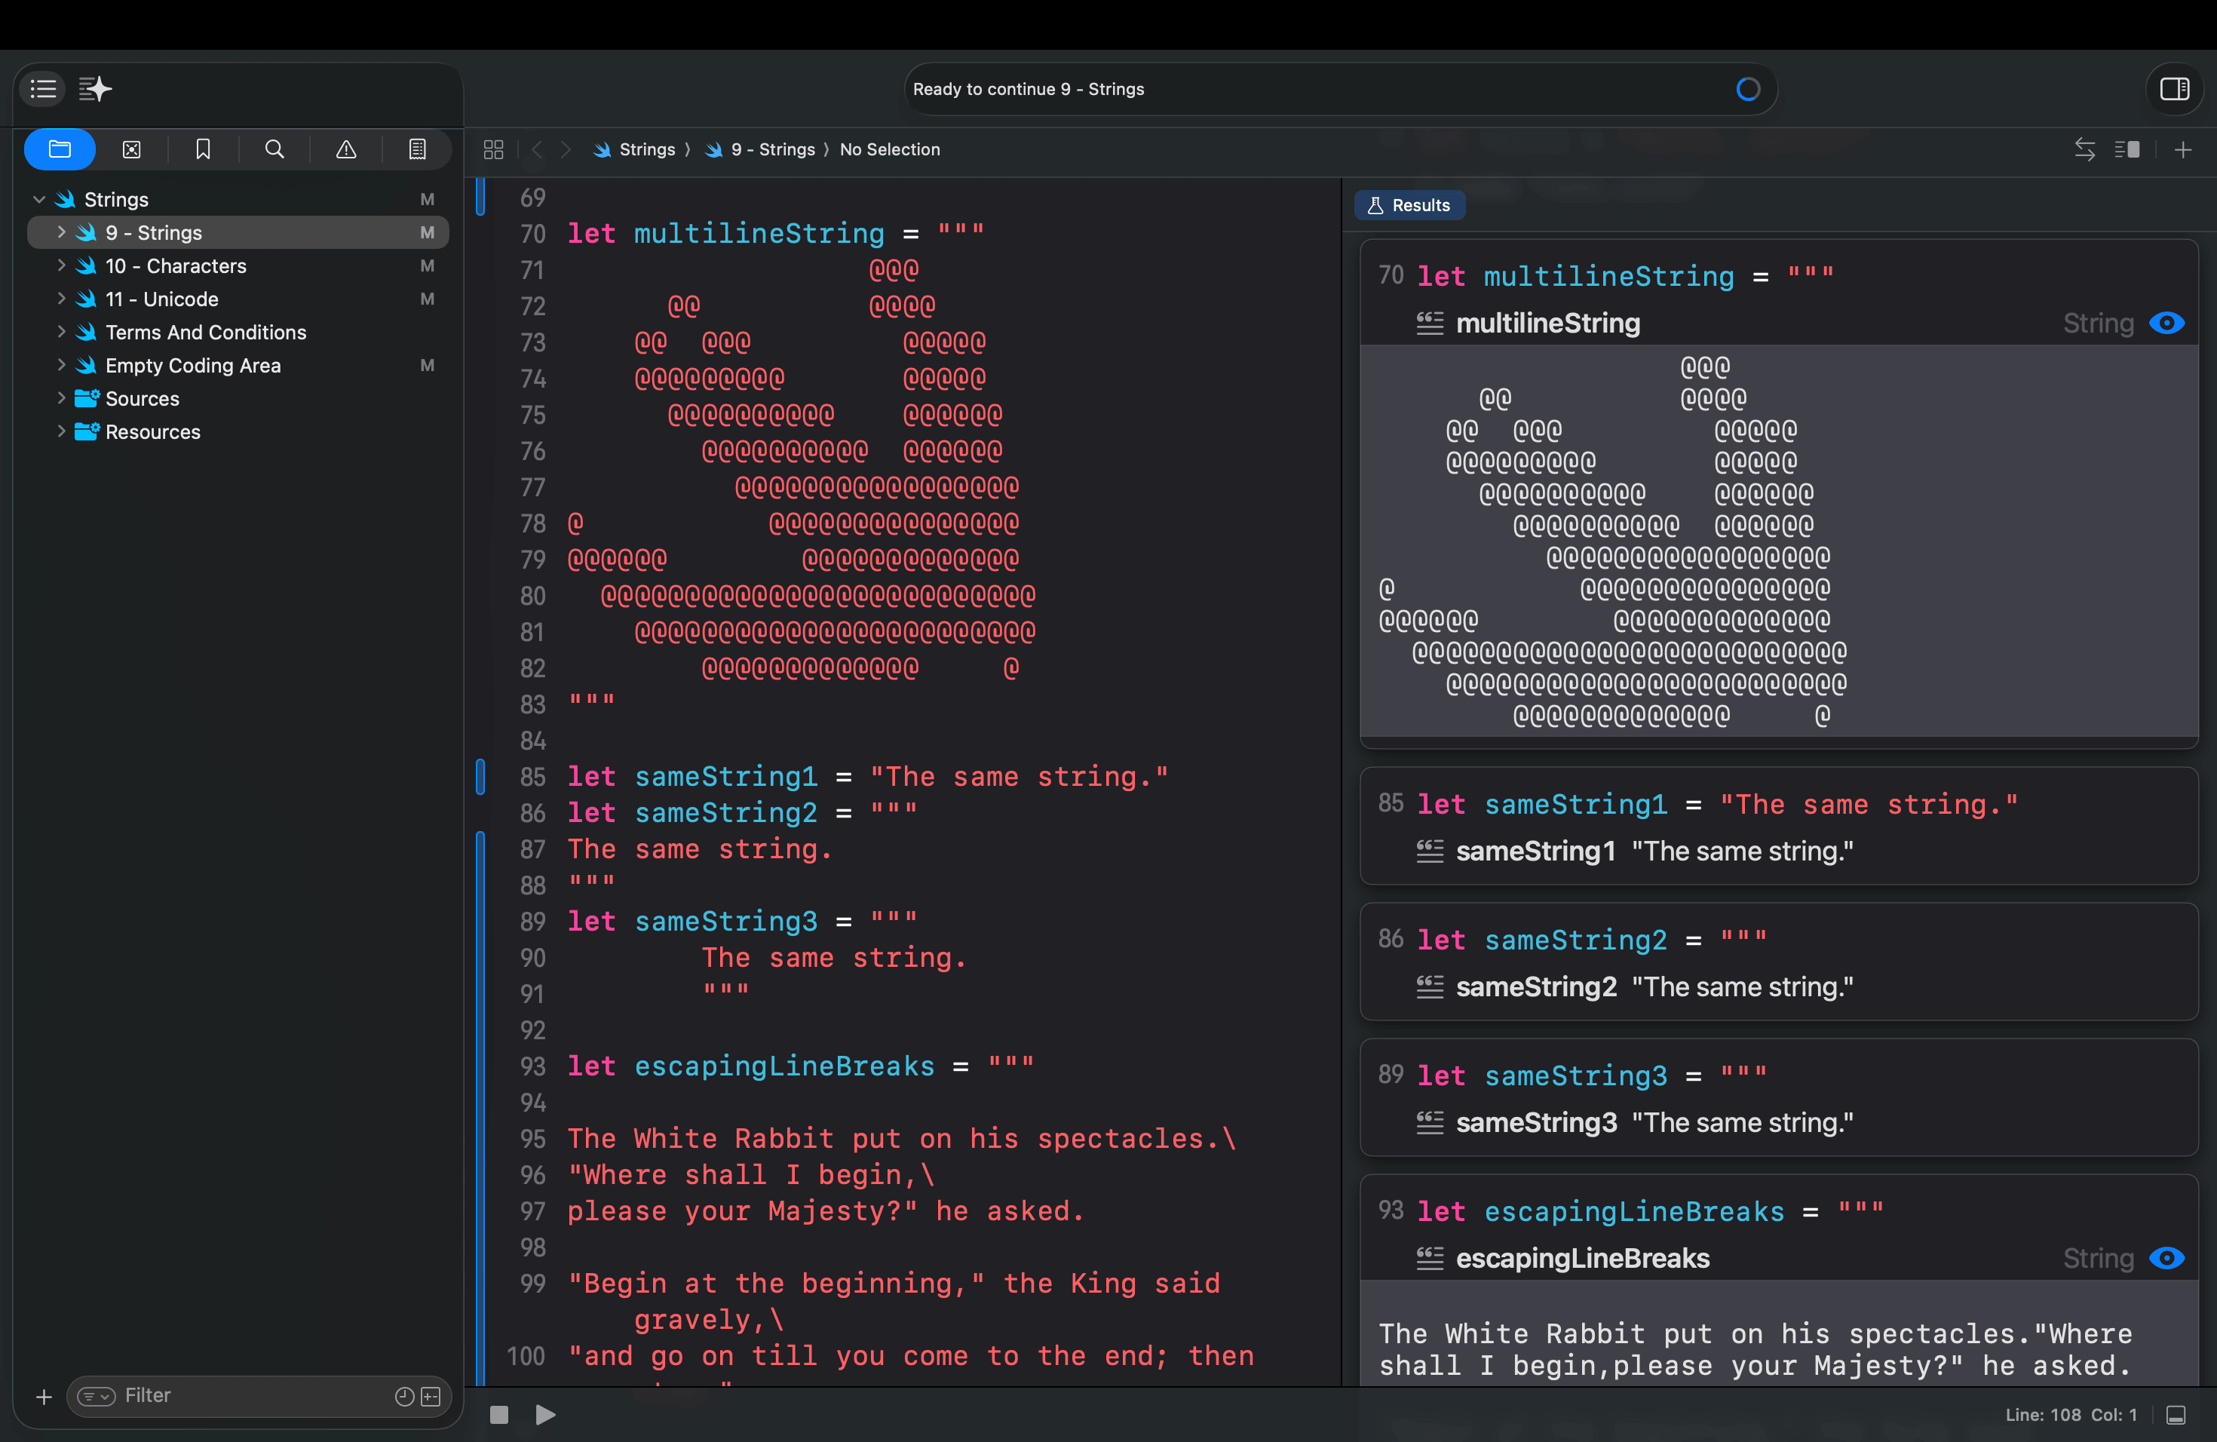Go back in editor history
The height and width of the screenshot is (1442, 2217).
coord(537,149)
